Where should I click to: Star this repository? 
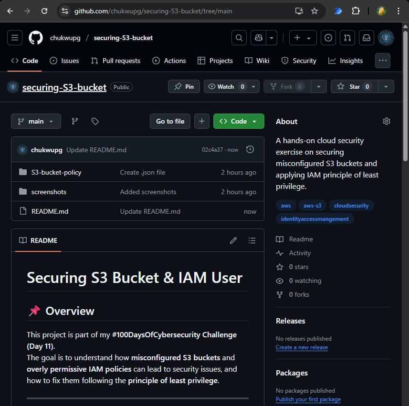pos(355,86)
